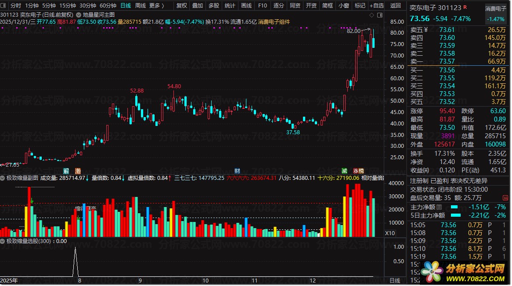Image resolution: width=512 pixels, height=286 pixels.
Task: Click the 多股 multi-stock button
Action: pyautogui.click(x=214, y=6)
